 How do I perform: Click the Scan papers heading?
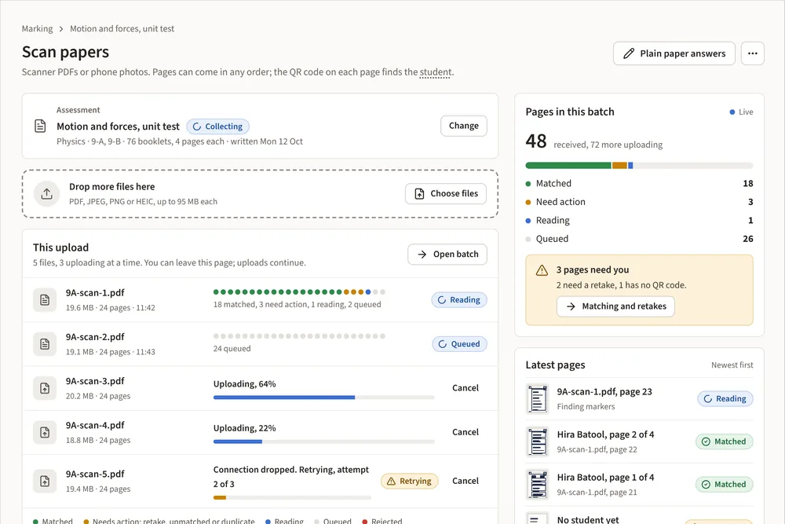pyautogui.click(x=65, y=52)
